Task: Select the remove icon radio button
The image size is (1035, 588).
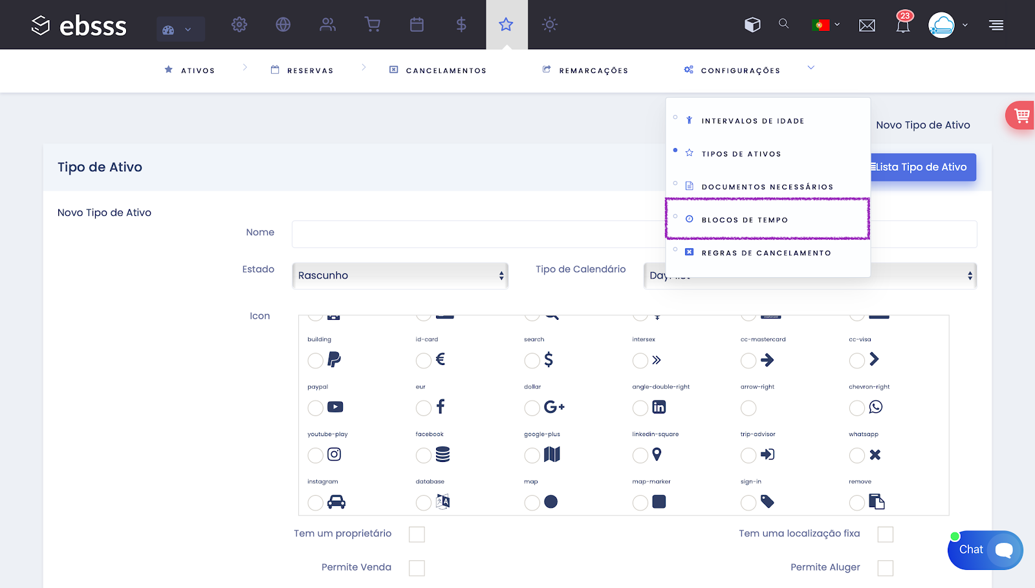Action: click(x=857, y=456)
